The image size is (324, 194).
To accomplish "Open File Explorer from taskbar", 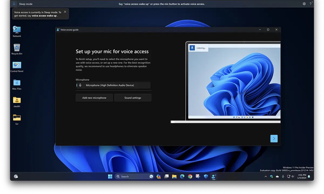I will pyautogui.click(x=174, y=176).
